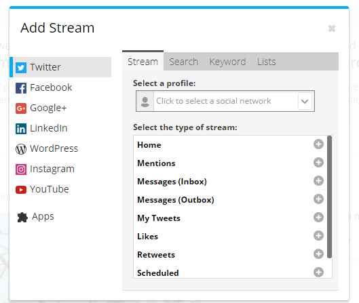The height and width of the screenshot is (303, 359).
Task: Click the Google+ logo icon
Action: [21, 108]
